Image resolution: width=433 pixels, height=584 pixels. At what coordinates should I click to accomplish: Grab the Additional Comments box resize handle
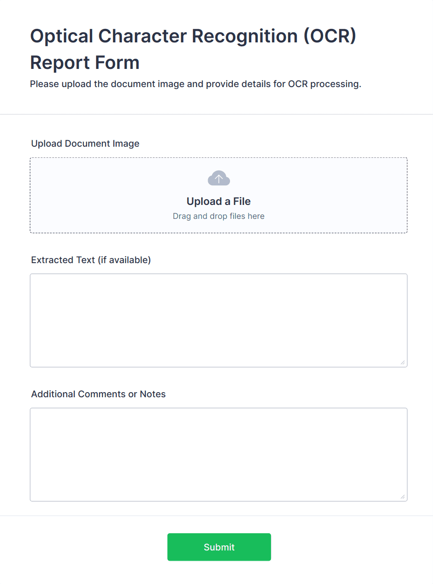(x=403, y=496)
